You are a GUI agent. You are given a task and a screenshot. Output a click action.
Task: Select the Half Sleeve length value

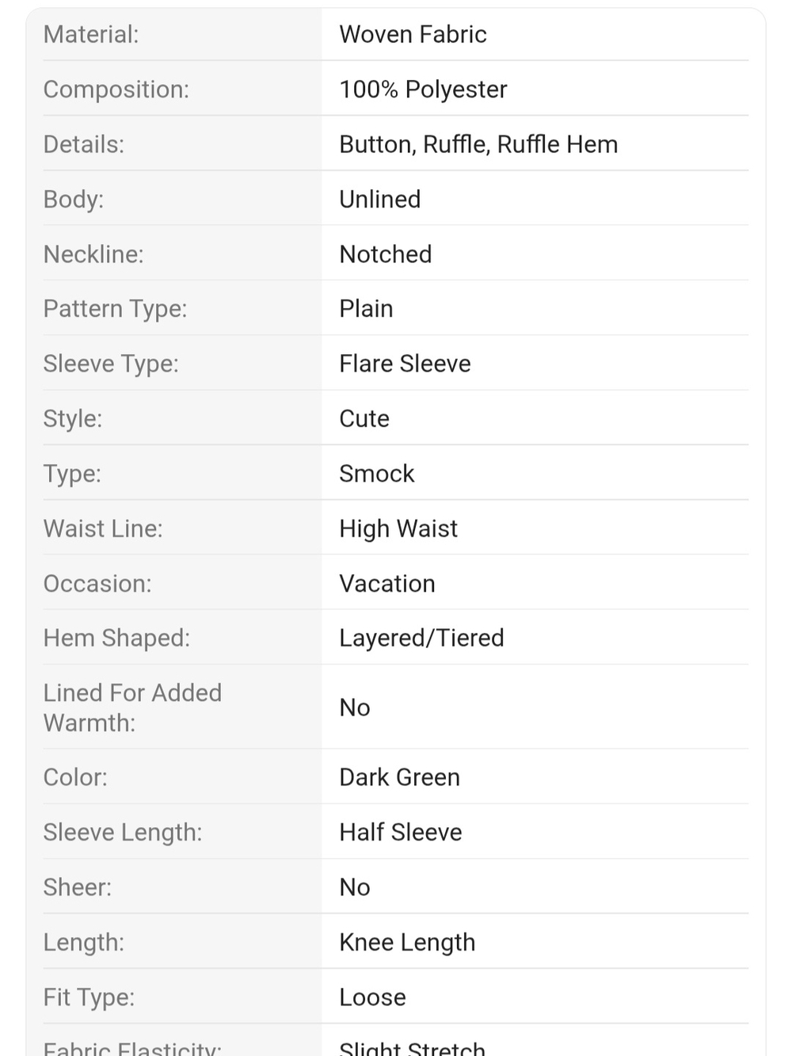[x=401, y=832]
